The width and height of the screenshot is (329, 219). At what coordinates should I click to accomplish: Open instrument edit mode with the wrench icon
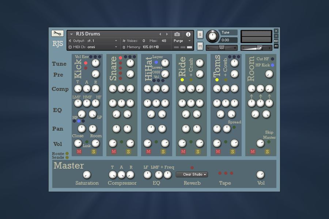coord(57,33)
